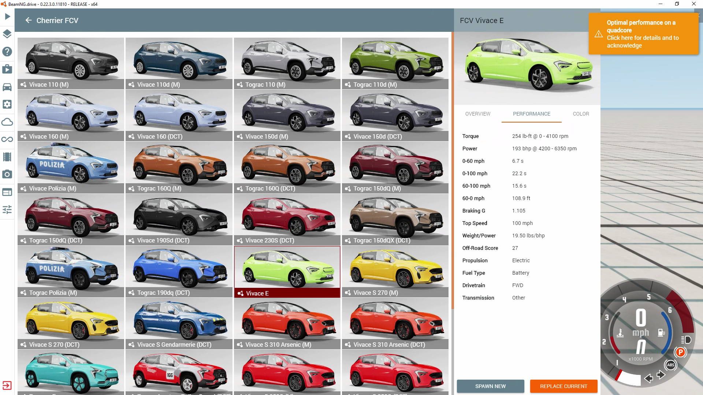Open the layers icon in the sidebar
The height and width of the screenshot is (395, 703).
7,34
